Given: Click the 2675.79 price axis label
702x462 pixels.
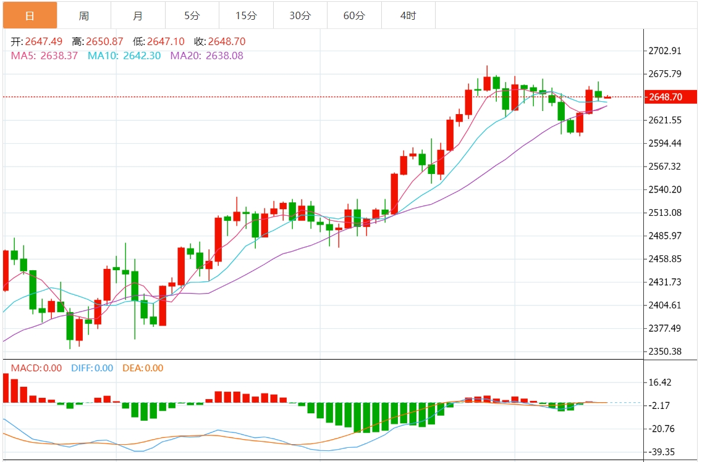Looking at the screenshot, I should click(x=665, y=74).
